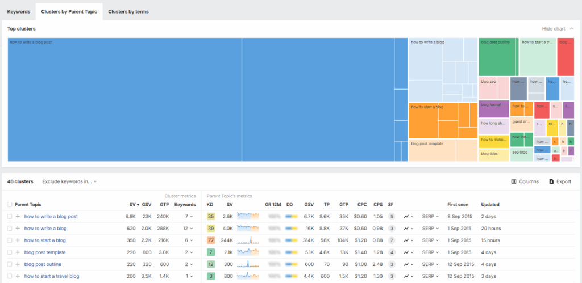Screen dimensions: 582x283
Task: Select the Clusters by Parent Topic tab
Action: [69, 11]
